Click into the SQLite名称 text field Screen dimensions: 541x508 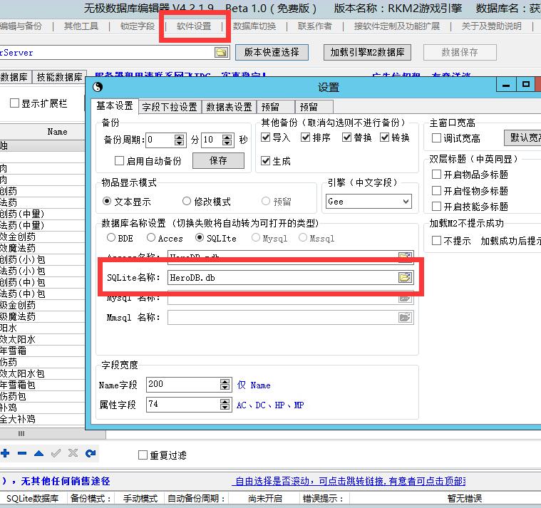(282, 277)
